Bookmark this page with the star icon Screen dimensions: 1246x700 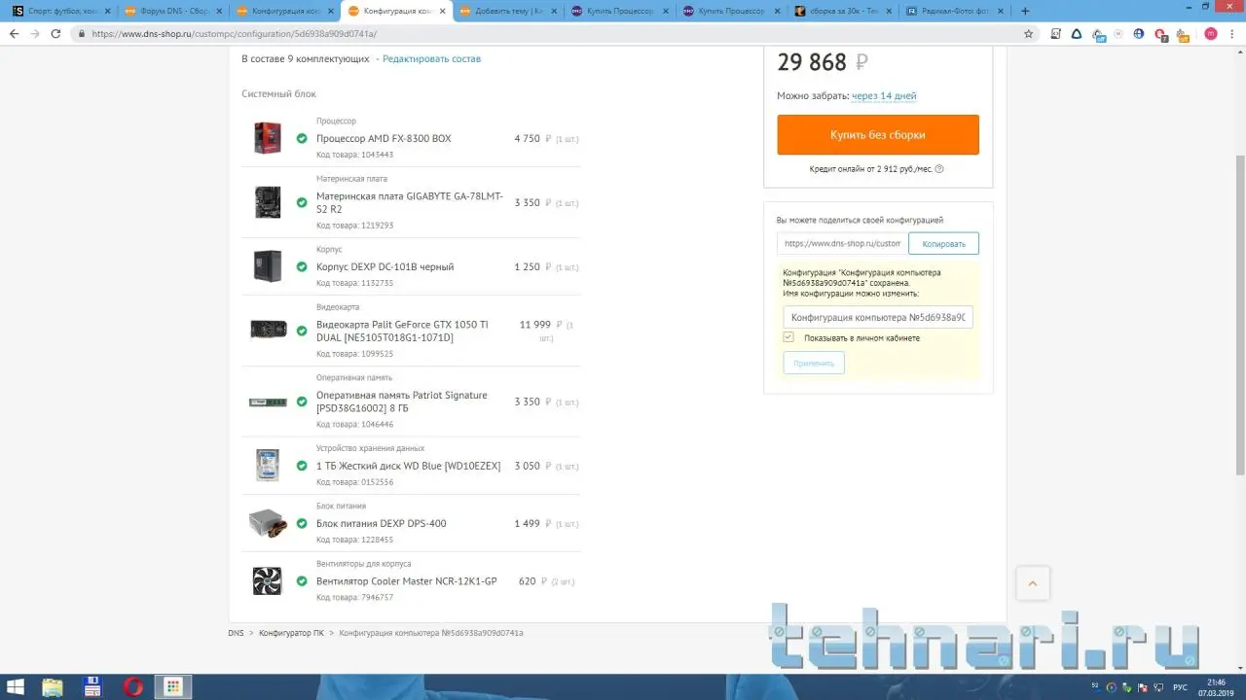click(x=1029, y=33)
